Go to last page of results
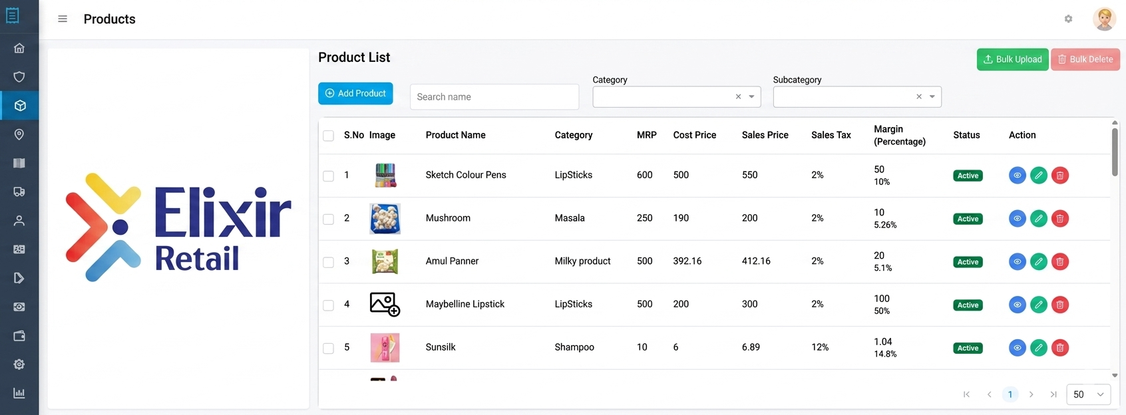 point(1053,394)
